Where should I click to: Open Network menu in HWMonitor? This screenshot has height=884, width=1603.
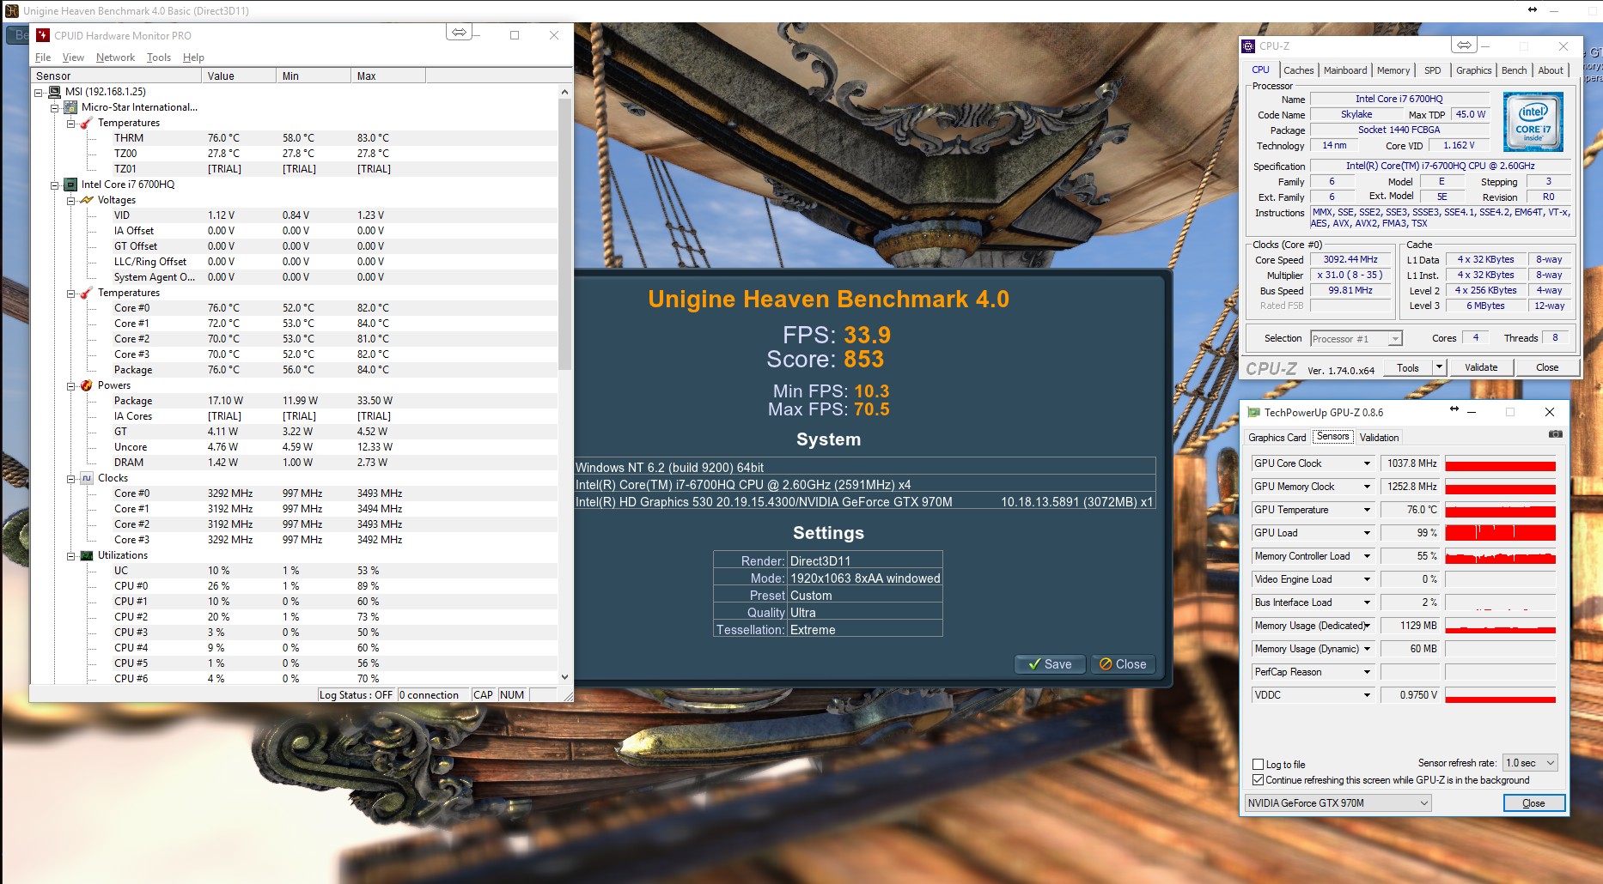coord(115,58)
